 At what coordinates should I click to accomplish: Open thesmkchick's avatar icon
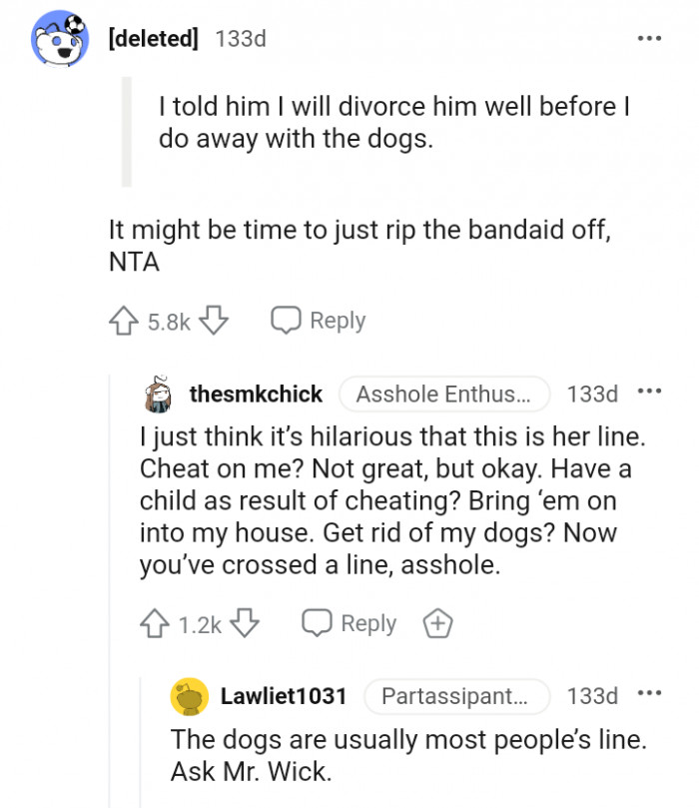[159, 395]
